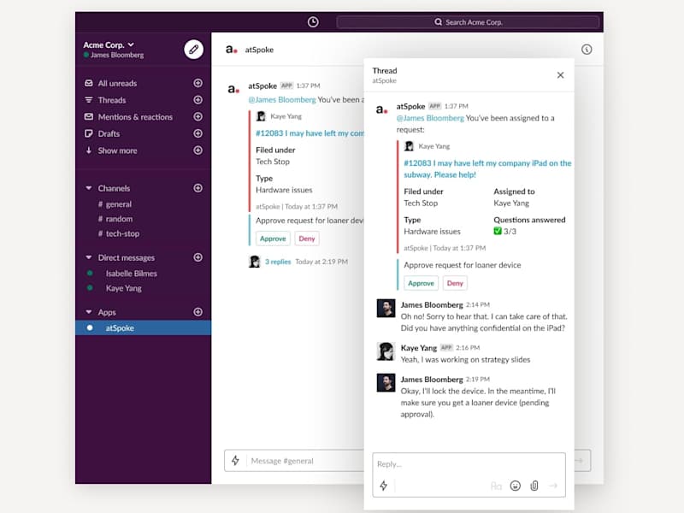Image resolution: width=684 pixels, height=513 pixels.
Task: Open direct message with Isabelle Bilmes
Action: point(131,274)
